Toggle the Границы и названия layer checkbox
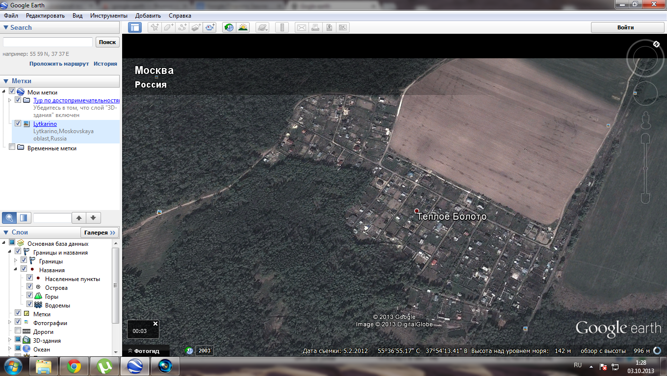This screenshot has width=667, height=376. click(18, 252)
